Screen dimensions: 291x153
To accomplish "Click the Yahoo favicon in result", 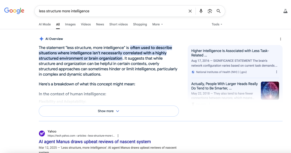I will click(x=42, y=133).
